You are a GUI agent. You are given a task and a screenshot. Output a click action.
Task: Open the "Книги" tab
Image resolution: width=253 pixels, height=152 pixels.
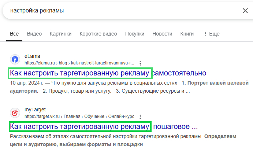(x=187, y=34)
